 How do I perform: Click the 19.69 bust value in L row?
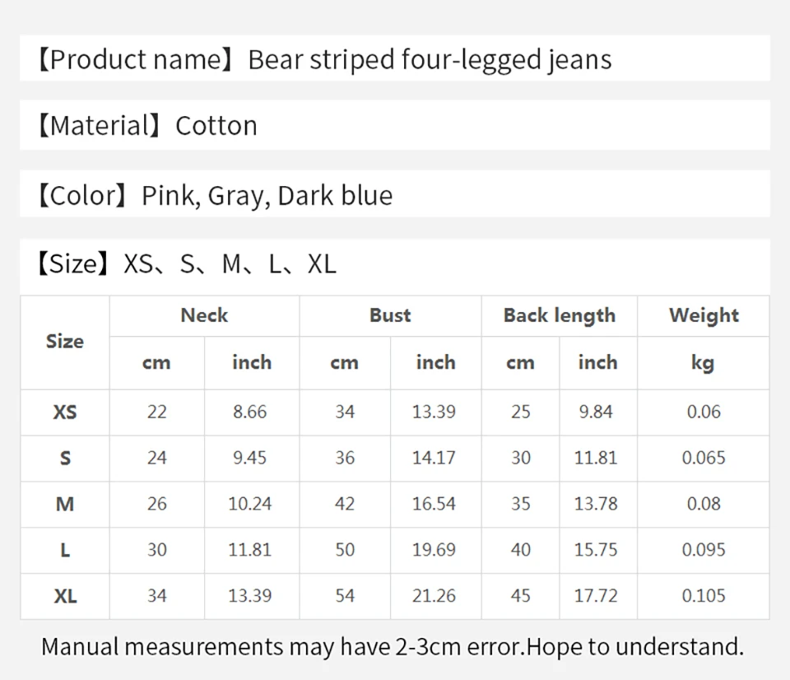(x=434, y=549)
